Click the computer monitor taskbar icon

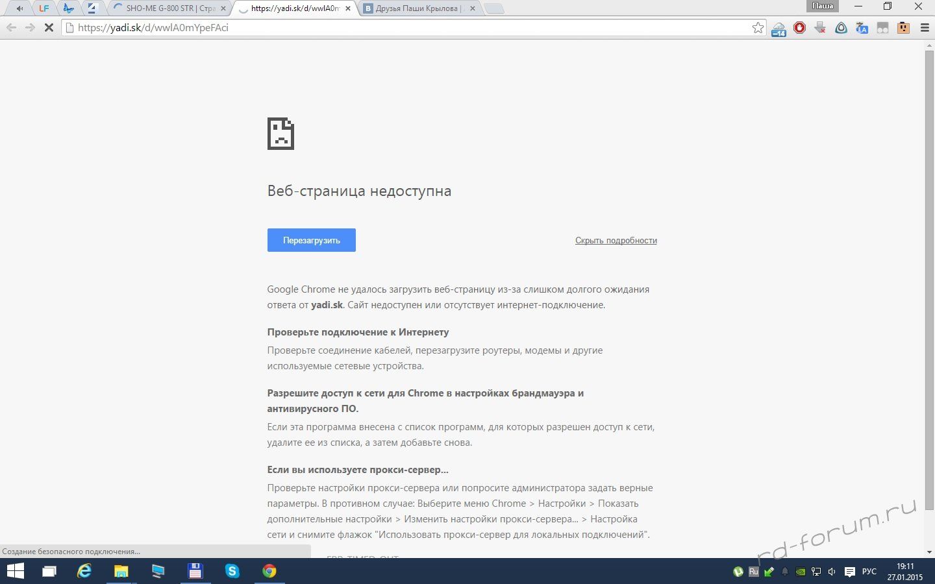coord(158,571)
